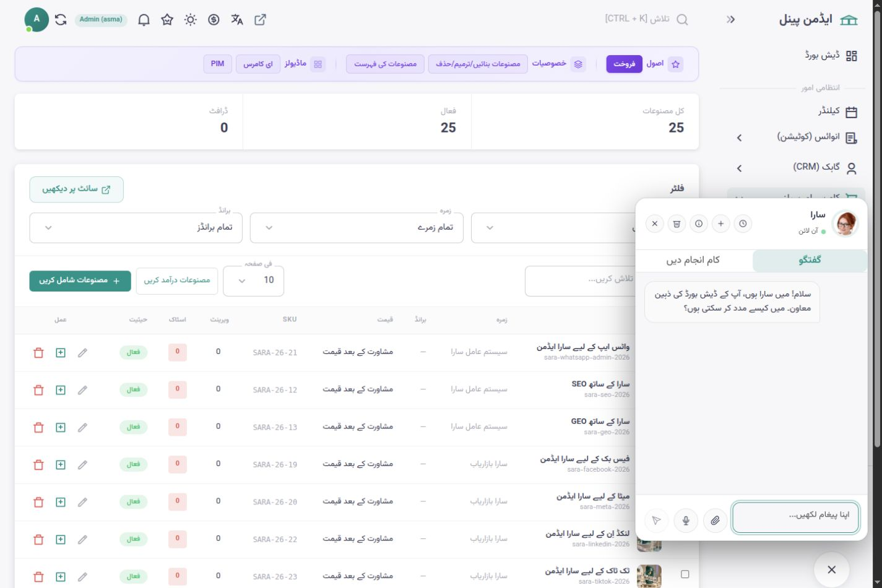Open ڈیش بورڈ in sidebar
The width and height of the screenshot is (882, 588).
pos(831,55)
